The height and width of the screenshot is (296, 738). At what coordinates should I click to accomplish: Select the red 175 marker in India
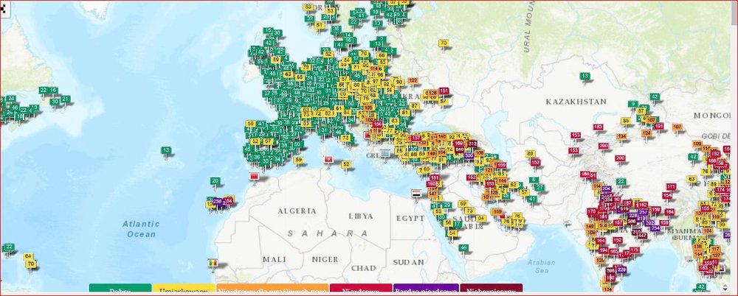pyautogui.click(x=635, y=250)
